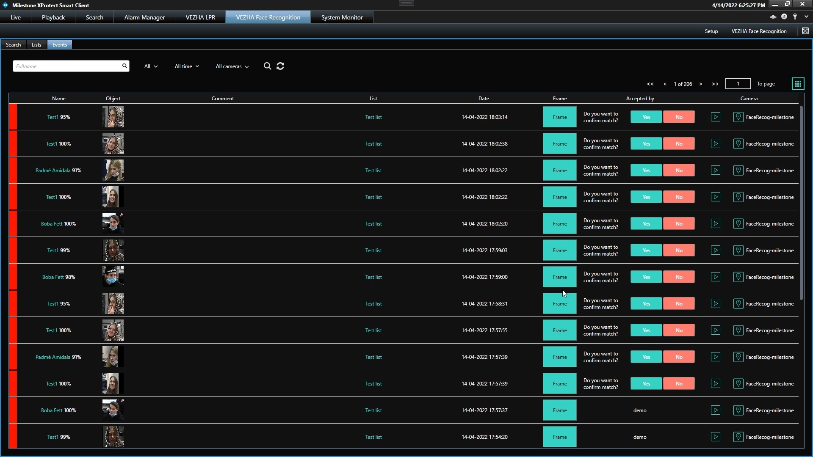Click the top-right notification status icon
813x457 pixels.
tap(773, 17)
